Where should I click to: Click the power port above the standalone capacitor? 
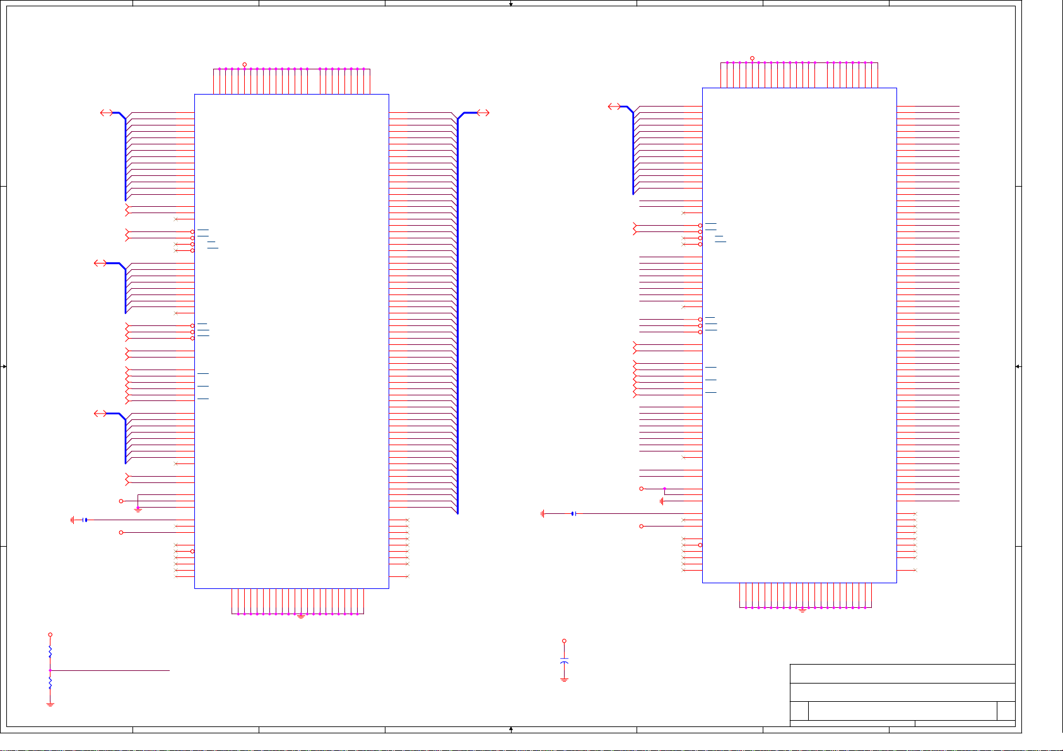tap(564, 641)
